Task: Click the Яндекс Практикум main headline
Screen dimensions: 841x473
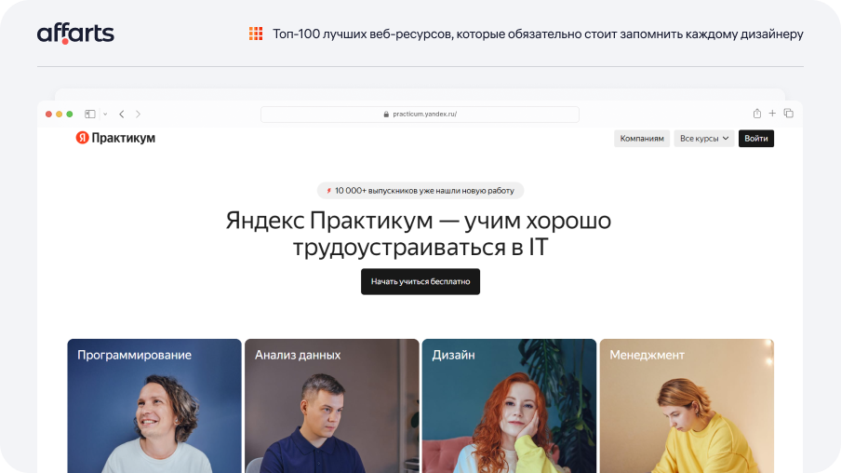Action: pos(419,234)
